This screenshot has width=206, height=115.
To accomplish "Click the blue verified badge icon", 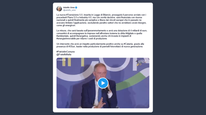I will pos(76,7).
